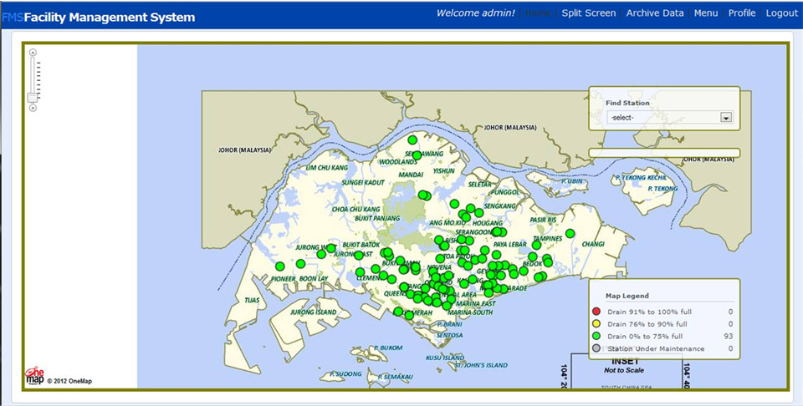Go to the Home page link
803x406 pixels.
(x=538, y=13)
